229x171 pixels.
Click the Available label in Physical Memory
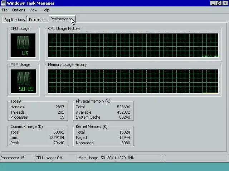[83, 112]
